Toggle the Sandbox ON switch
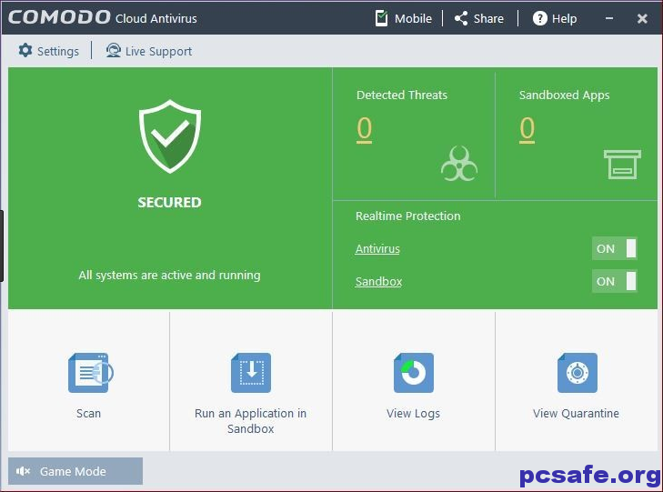 point(614,282)
